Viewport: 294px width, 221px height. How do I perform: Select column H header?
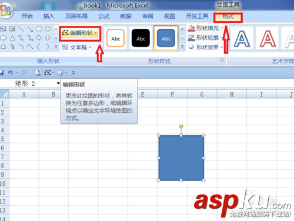click(x=232, y=95)
